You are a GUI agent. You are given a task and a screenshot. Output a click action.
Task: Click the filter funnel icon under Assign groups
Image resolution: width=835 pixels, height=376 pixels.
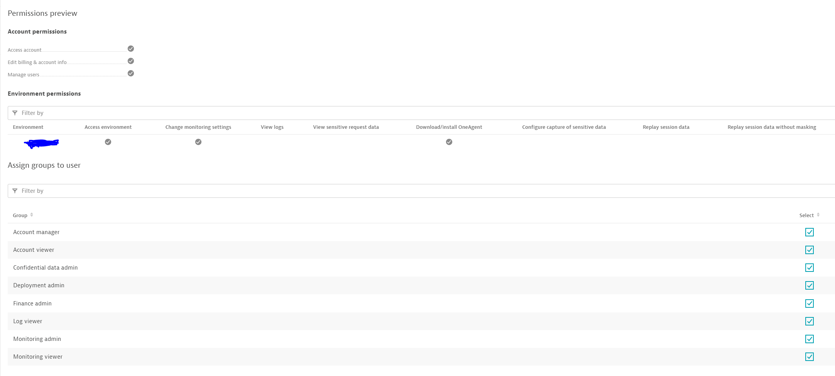coord(15,191)
